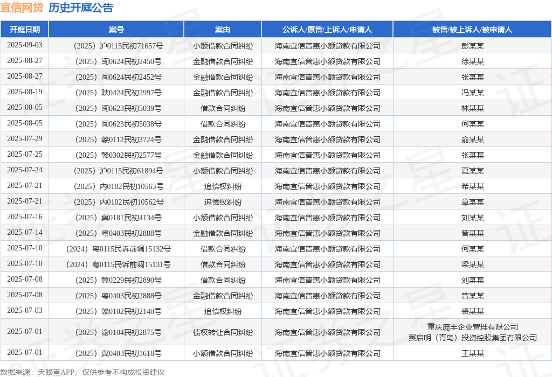Select the date 2025-09-03
This screenshot has width=552, height=377.
tap(25, 45)
